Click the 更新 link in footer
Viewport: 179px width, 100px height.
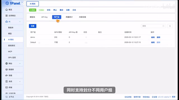click(x=174, y=97)
